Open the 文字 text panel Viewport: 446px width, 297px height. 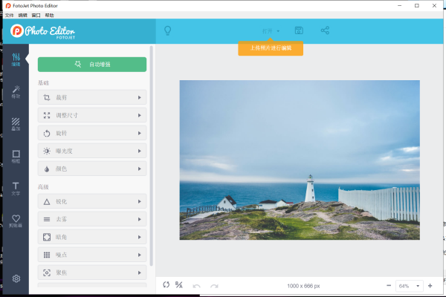tap(16, 189)
